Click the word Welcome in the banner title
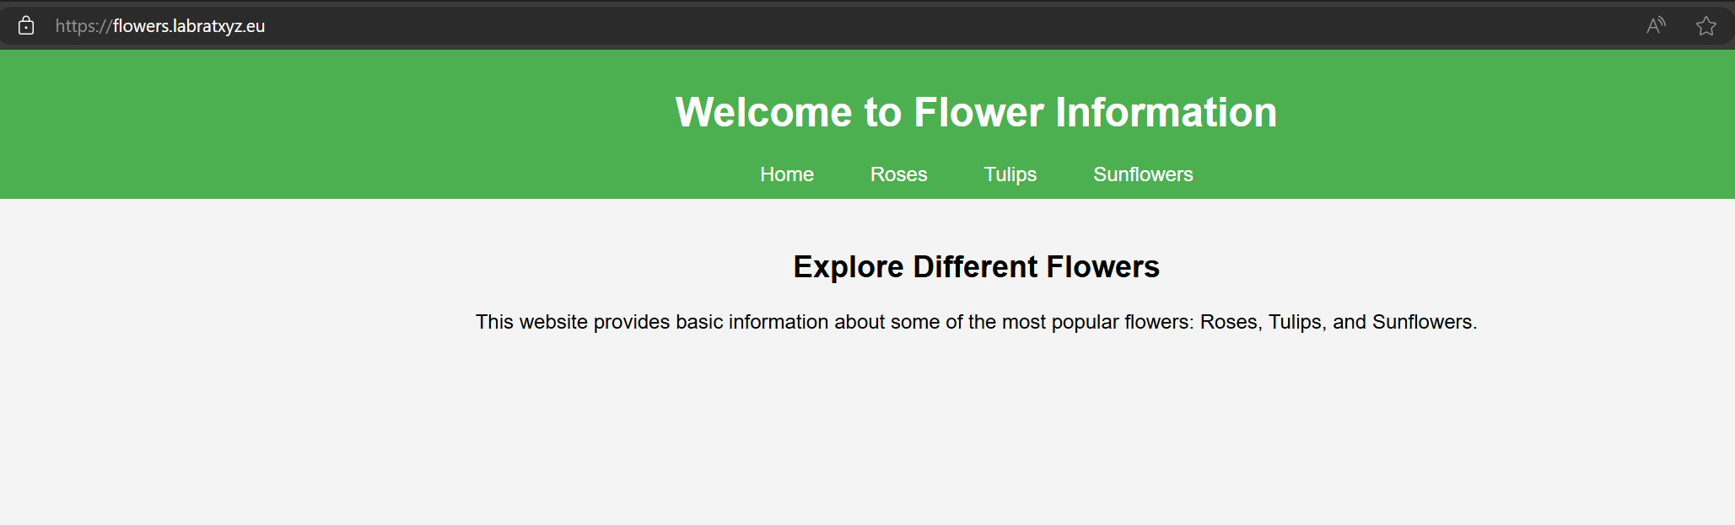 (763, 112)
